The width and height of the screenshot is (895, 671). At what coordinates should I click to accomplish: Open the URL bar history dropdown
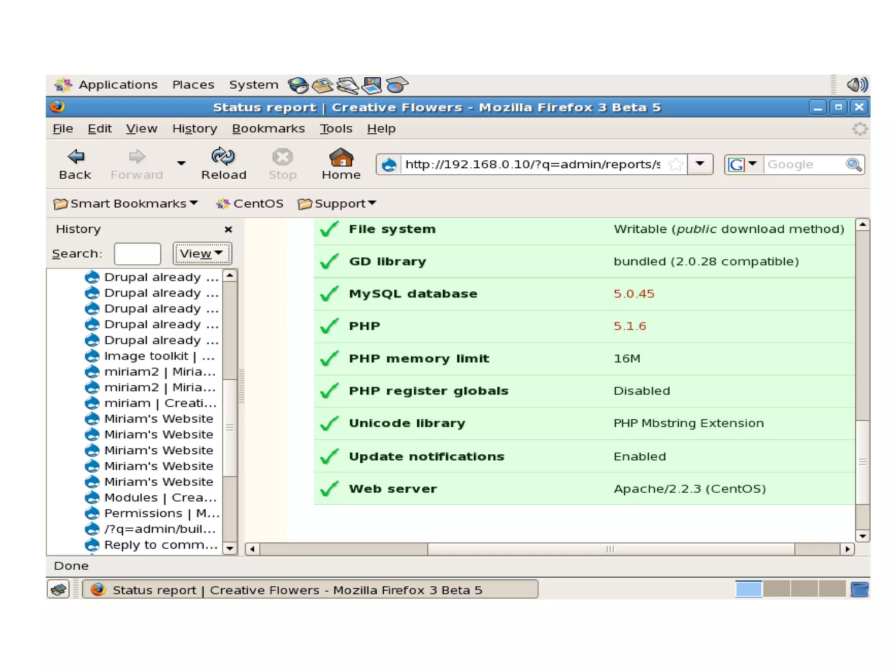click(700, 164)
